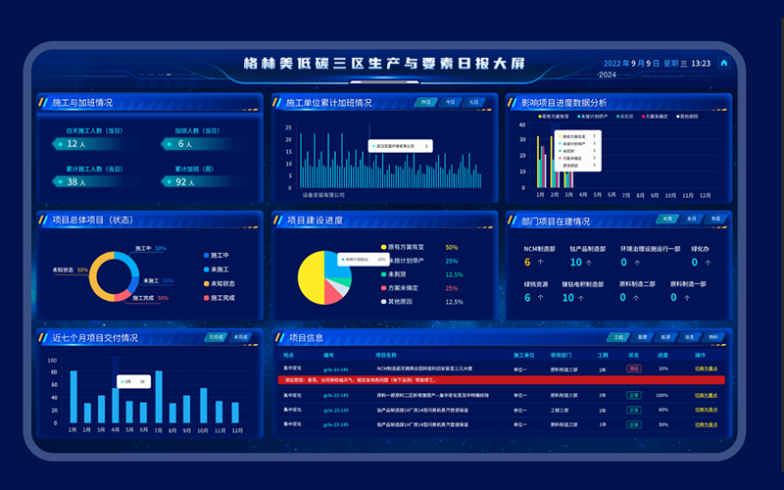
Task: Toggle 施工中 legend in project status donut
Action: coord(216,255)
